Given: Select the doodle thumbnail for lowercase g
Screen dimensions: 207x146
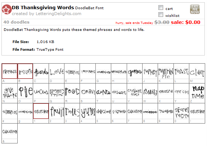Looking at the screenshot, I should [x=25, y=111].
